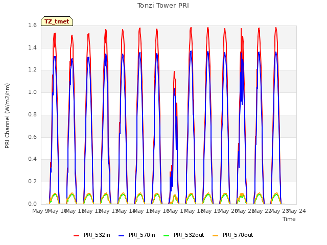Click the 1.2 y-axis tick value
The image size is (327, 245).
tap(32, 70)
